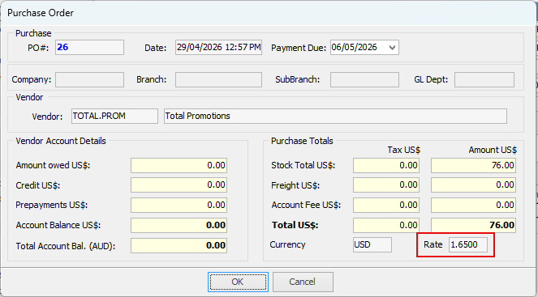
Task: Select the Prepayments US$ field
Action: point(179,205)
